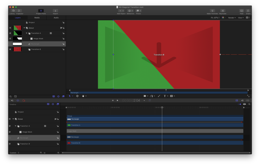This screenshot has height=165, width=260.
Task: Click the timeline zoom slider
Action: [x=50, y=153]
